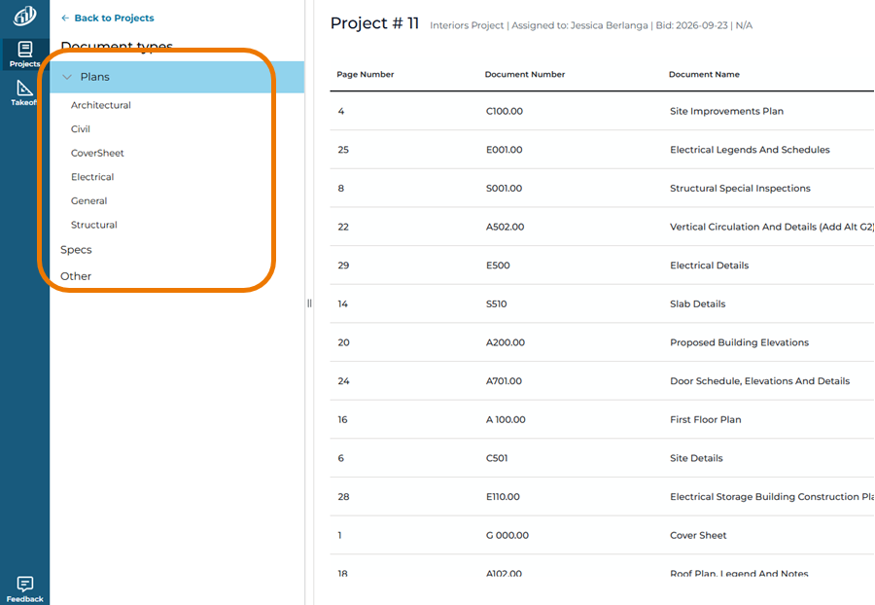
Task: Open the Feedback chat icon
Action: pos(24,588)
